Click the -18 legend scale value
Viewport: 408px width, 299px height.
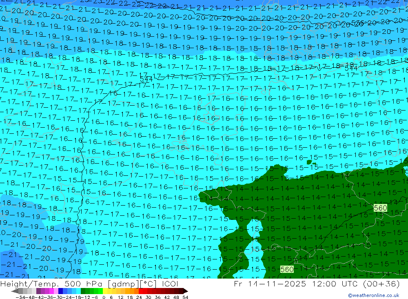click(76, 297)
